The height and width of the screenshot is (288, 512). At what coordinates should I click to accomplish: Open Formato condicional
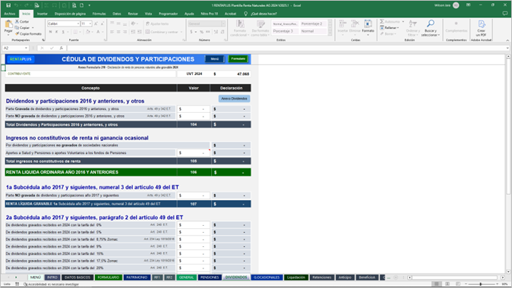240,28
